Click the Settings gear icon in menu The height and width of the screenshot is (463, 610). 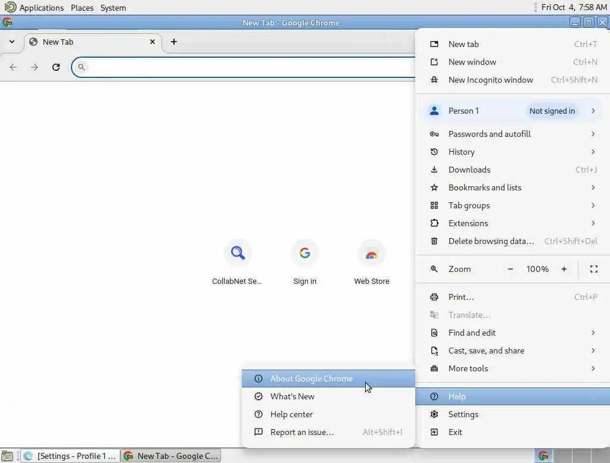point(434,414)
